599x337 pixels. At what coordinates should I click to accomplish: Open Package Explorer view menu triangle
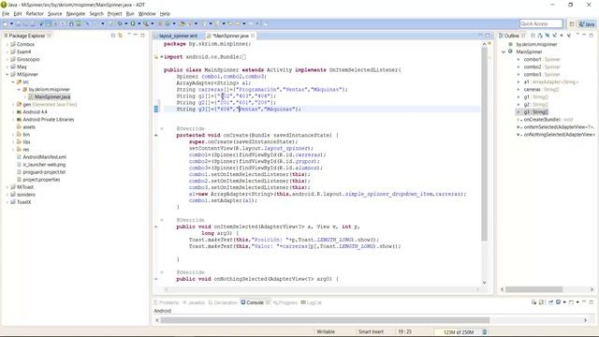(129, 35)
